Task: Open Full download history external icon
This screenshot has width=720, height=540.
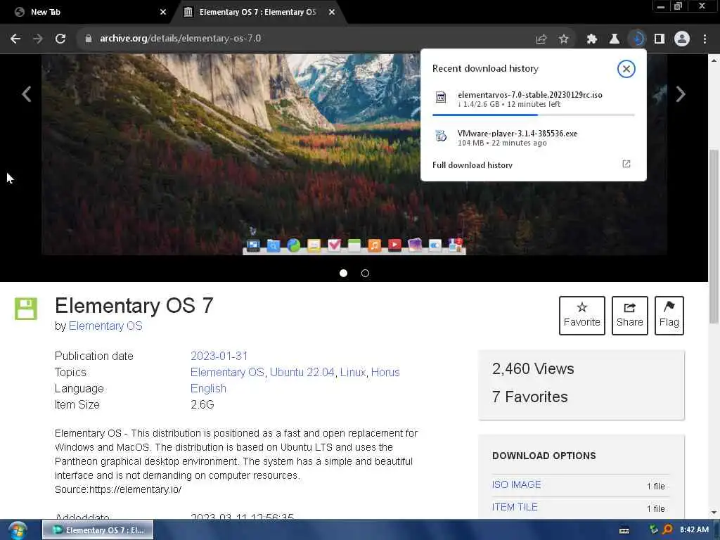Action: point(626,164)
